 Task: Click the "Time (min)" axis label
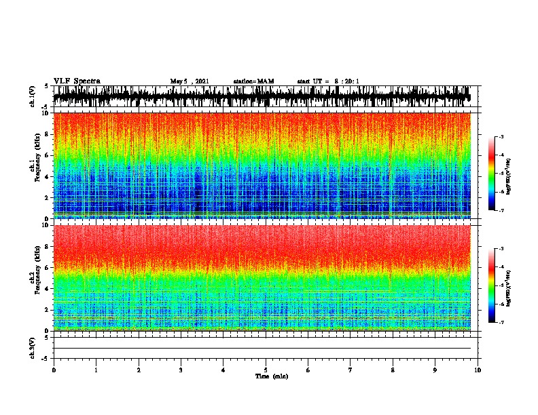pyautogui.click(x=272, y=376)
